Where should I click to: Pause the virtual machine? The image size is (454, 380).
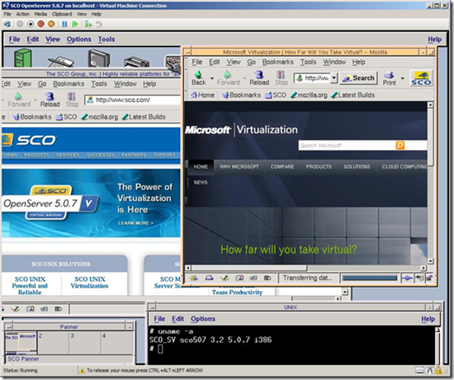[64, 24]
